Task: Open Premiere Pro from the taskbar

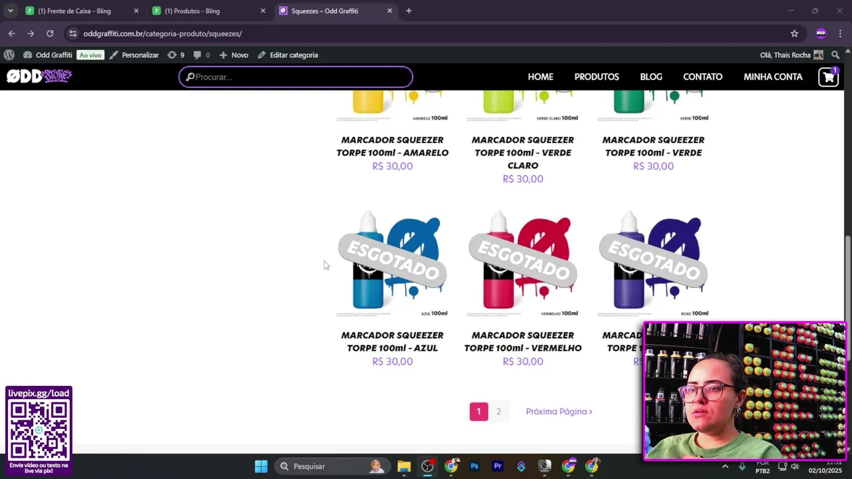Action: pyautogui.click(x=498, y=466)
